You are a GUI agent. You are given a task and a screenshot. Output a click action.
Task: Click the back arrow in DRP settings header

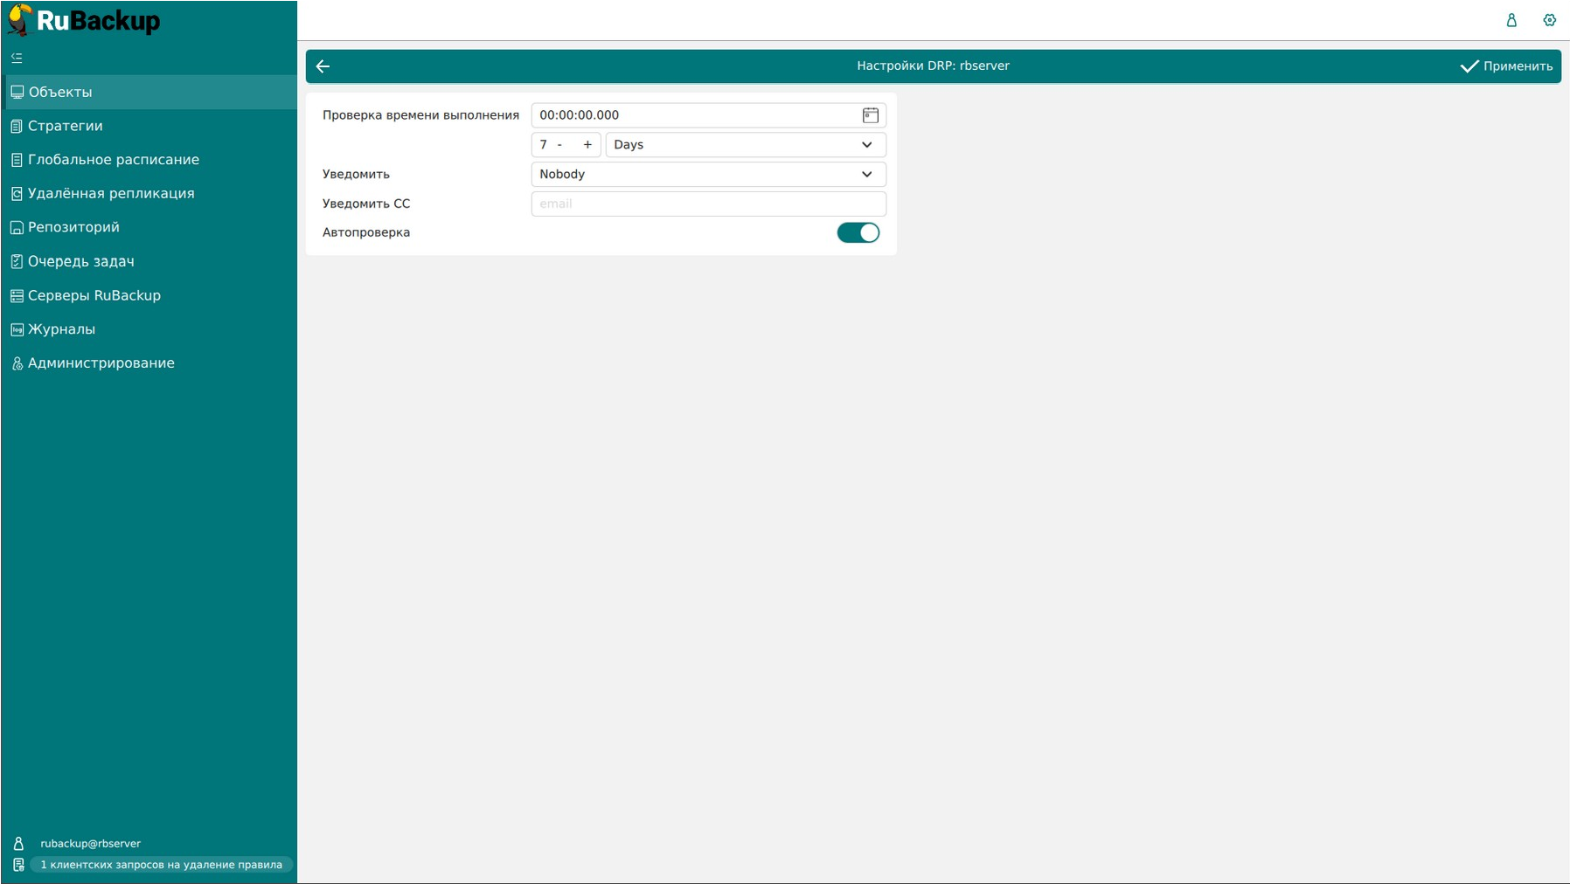pos(323,66)
